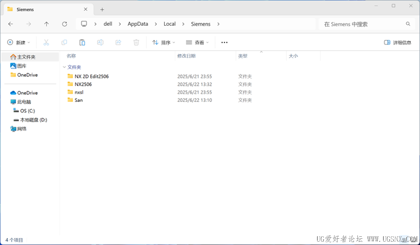Go up one folder level
This screenshot has height=245, width=420.
46,24
